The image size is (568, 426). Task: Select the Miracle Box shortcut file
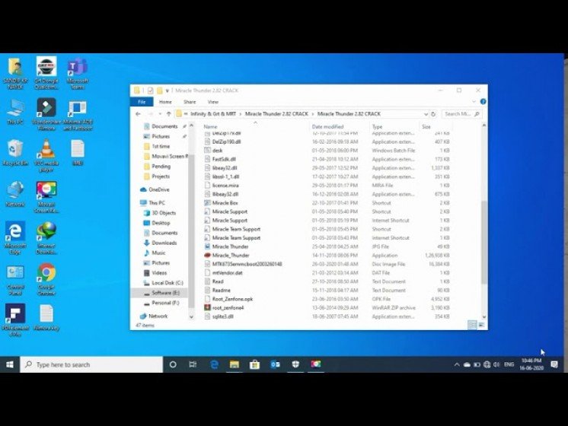[225, 203]
